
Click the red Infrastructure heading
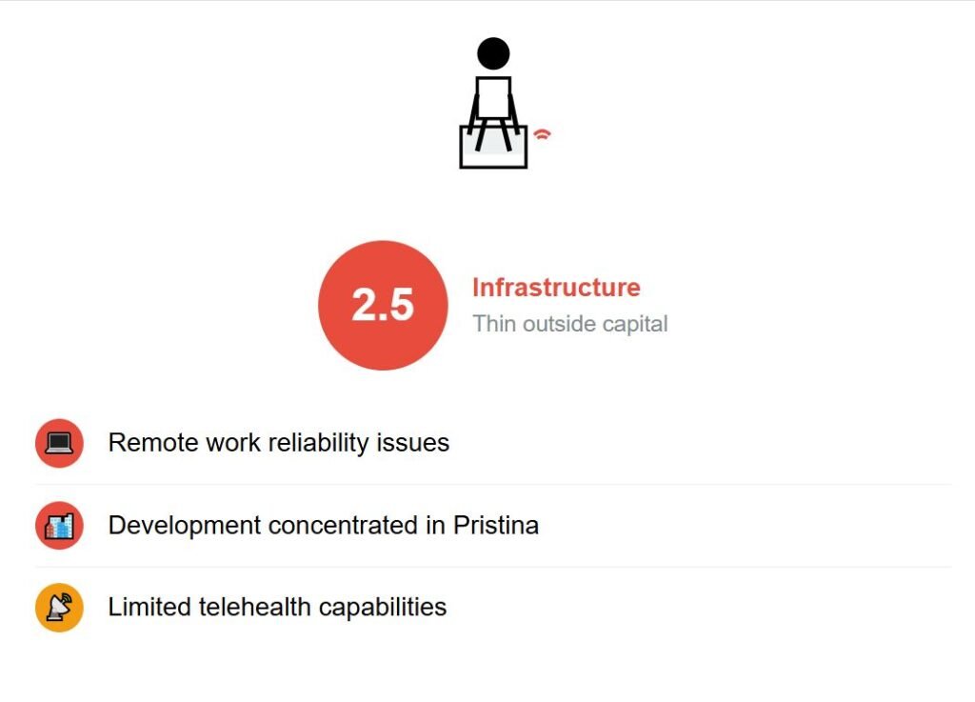[x=556, y=288]
